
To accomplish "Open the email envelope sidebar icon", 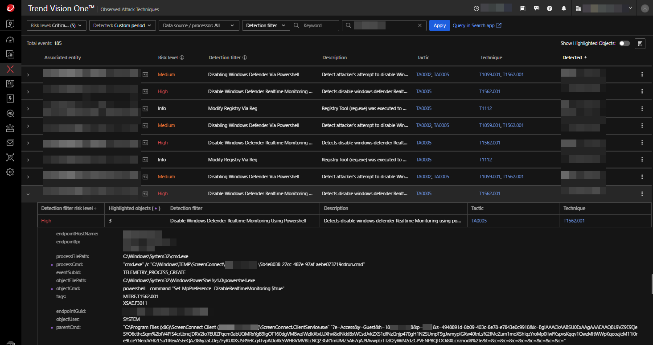I will (10, 143).
